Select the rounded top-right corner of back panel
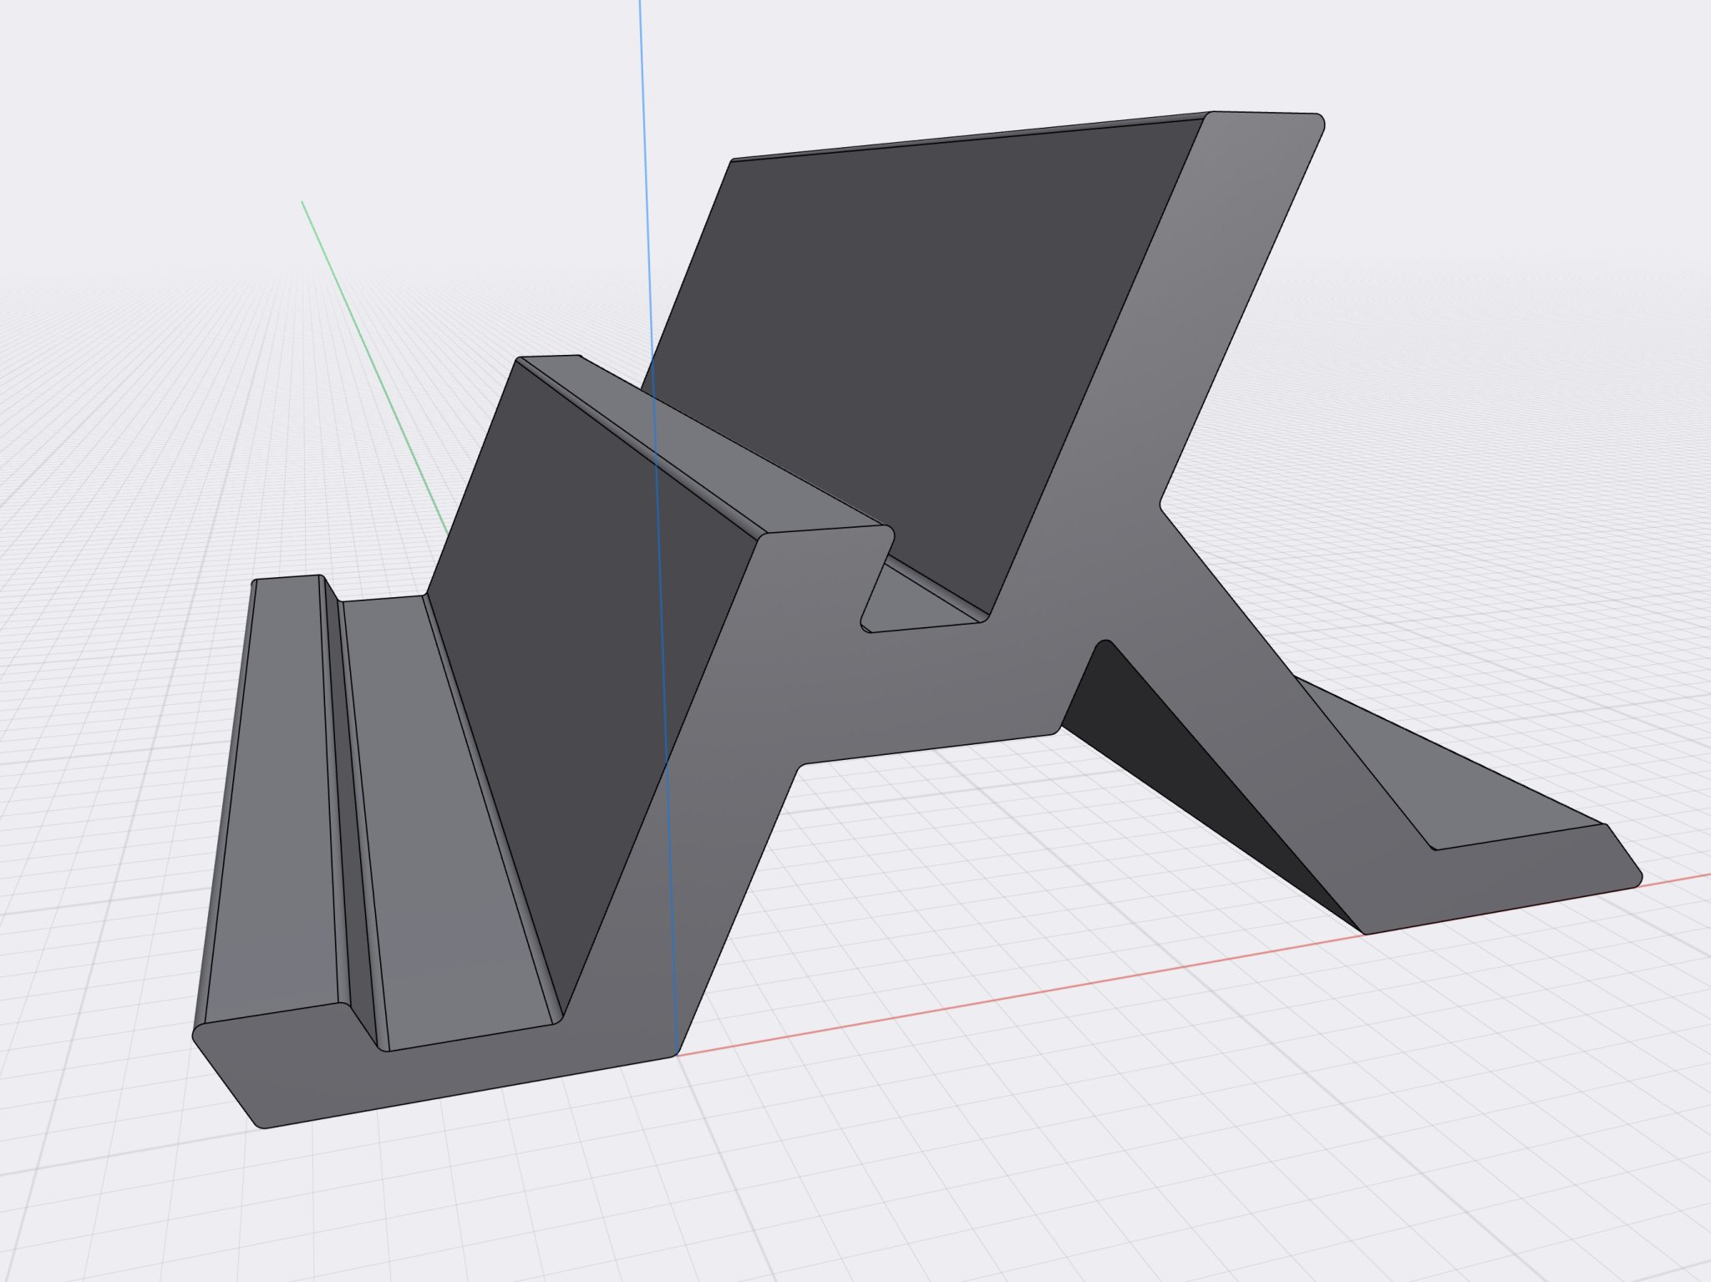This screenshot has width=1711, height=1282. tap(1318, 121)
